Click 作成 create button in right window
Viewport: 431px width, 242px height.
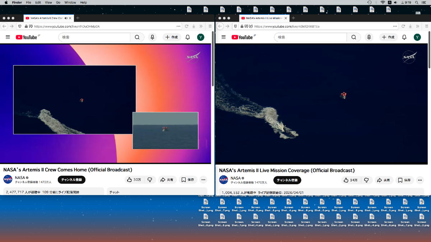click(x=388, y=37)
